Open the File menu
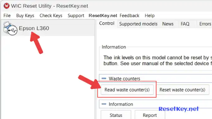 (7, 16)
